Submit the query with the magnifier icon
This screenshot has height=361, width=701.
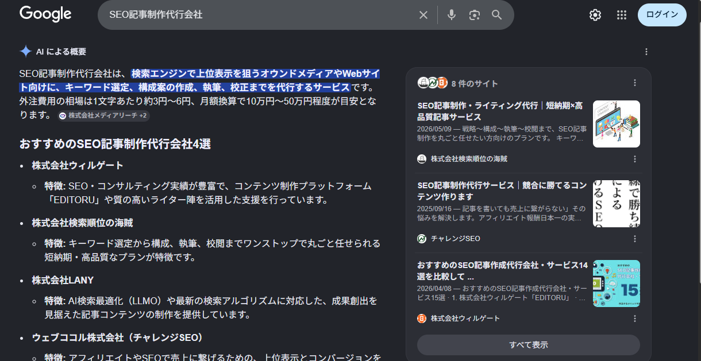pyautogui.click(x=497, y=15)
